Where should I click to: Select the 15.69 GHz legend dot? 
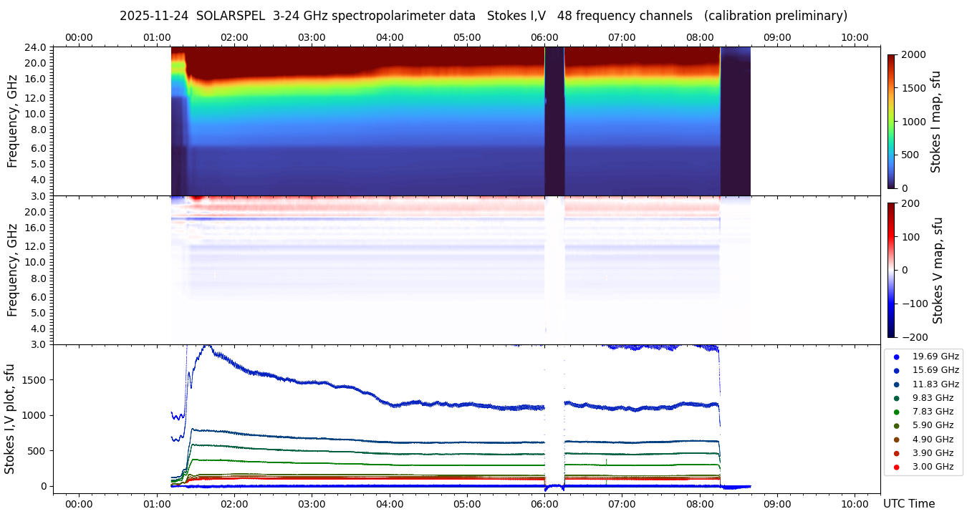point(896,370)
